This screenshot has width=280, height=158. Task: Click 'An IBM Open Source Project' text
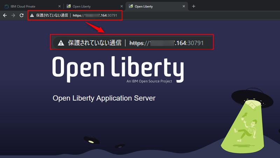(149, 81)
